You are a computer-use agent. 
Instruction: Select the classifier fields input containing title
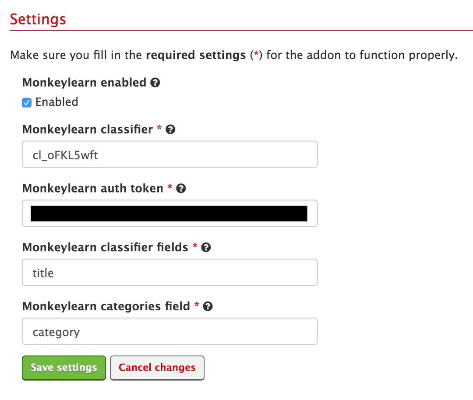pos(169,272)
